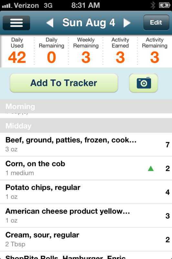Open the Cream, sour, regular entry
This screenshot has height=259, width=172.
tap(86, 239)
